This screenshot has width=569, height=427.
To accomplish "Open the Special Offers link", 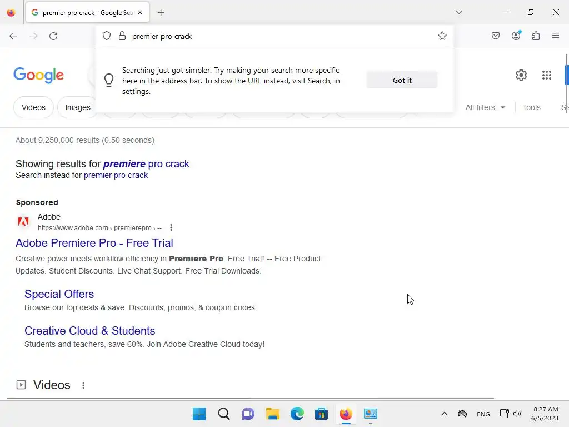I will coord(59,294).
